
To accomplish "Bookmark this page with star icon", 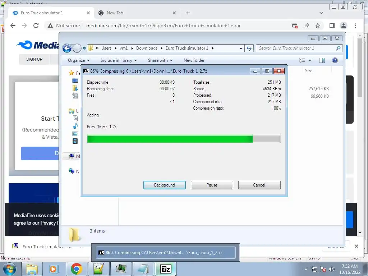I will [318, 26].
